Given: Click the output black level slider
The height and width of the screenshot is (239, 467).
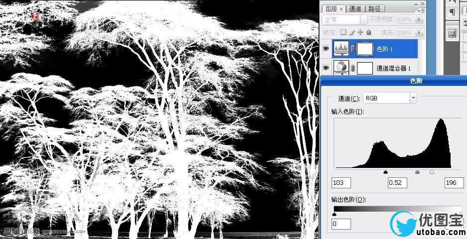Looking at the screenshot, I should point(334,214).
